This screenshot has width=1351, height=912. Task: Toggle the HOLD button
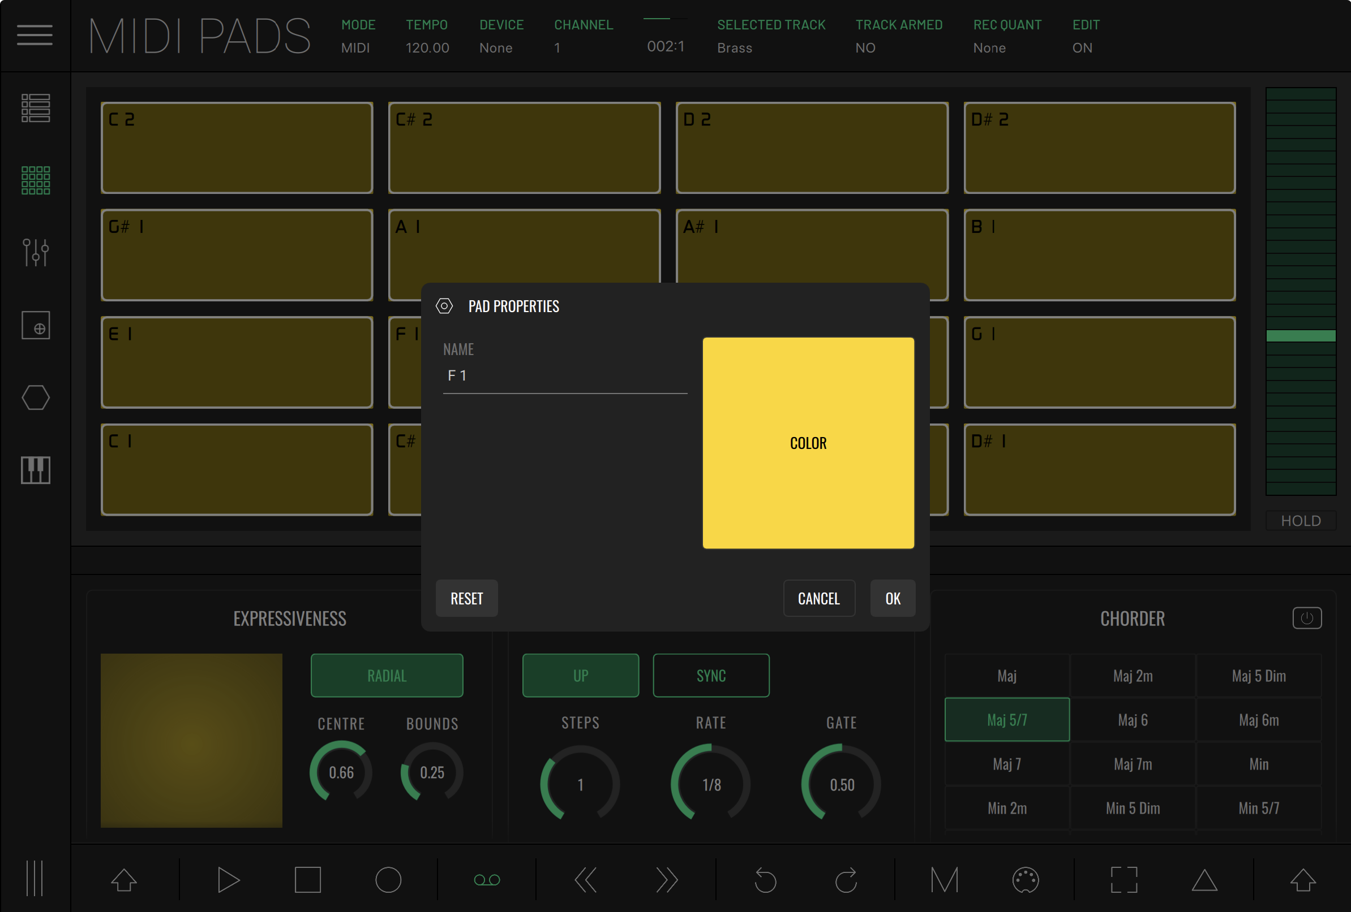pos(1301,521)
